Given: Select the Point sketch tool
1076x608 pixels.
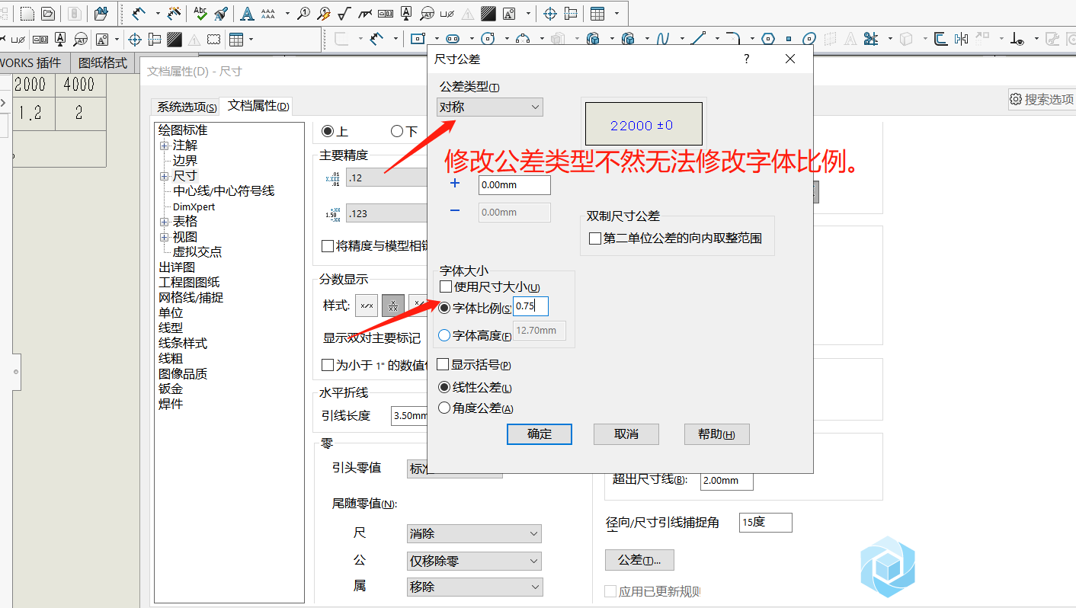Looking at the screenshot, I should [789, 39].
